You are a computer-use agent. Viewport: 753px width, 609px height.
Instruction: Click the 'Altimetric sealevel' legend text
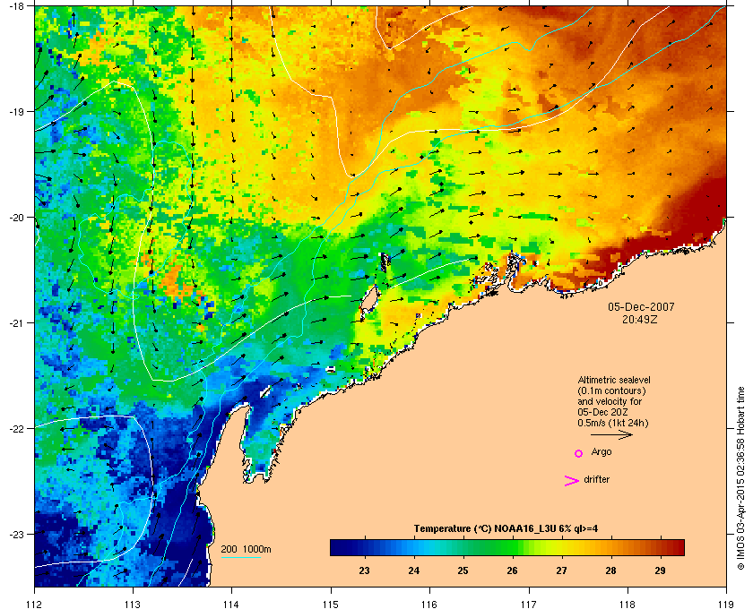(x=614, y=380)
